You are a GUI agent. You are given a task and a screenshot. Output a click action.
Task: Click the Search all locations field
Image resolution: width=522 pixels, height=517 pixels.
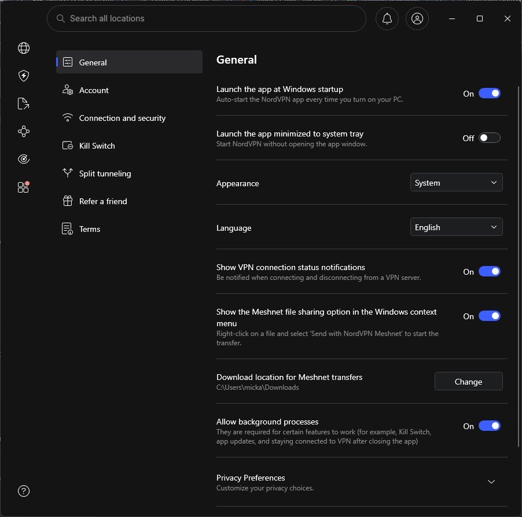point(207,19)
